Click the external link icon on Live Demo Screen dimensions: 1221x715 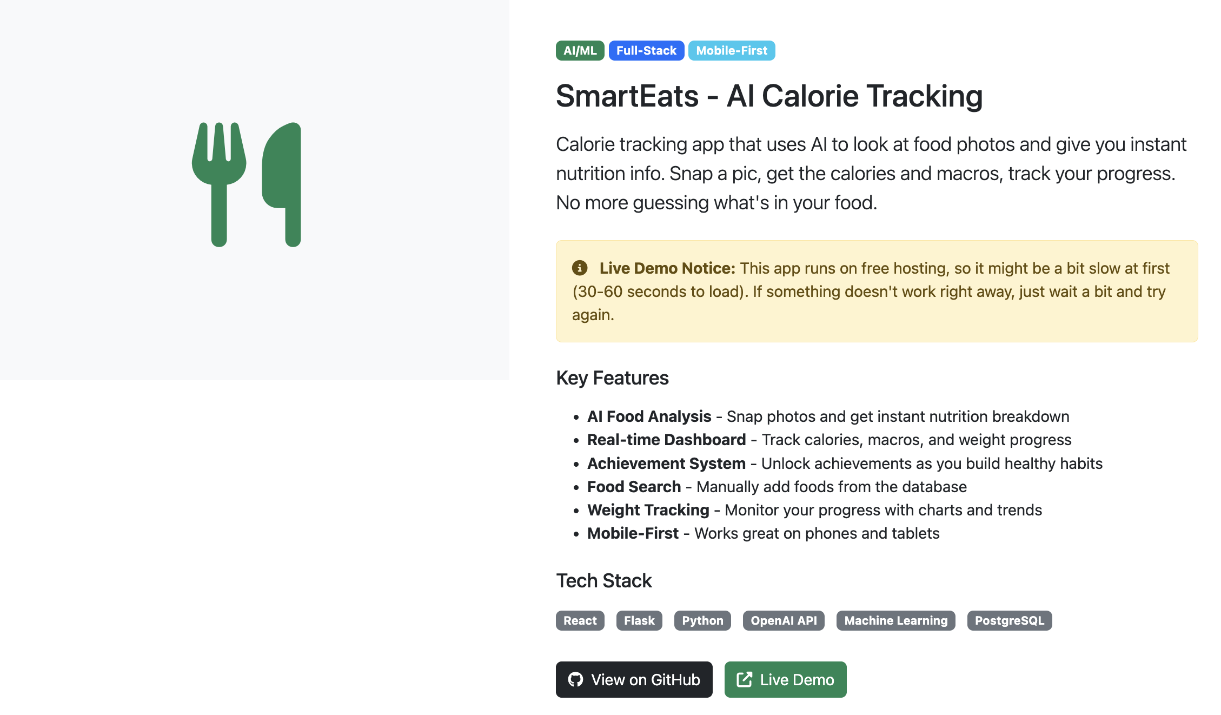pyautogui.click(x=744, y=679)
